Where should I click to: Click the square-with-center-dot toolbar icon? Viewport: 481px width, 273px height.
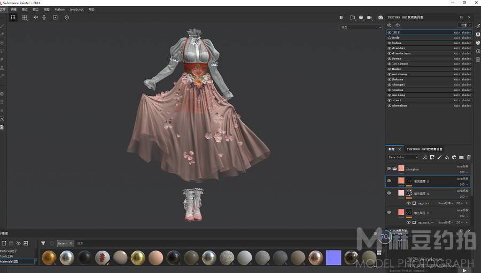[x=55, y=18]
